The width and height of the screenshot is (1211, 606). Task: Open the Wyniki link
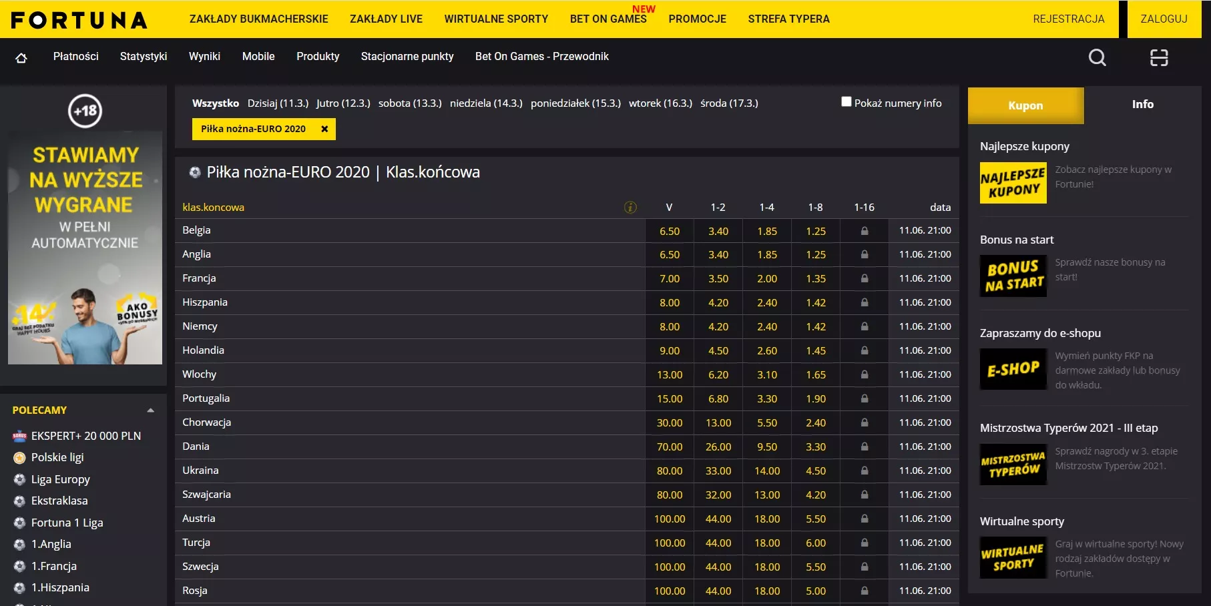pyautogui.click(x=204, y=57)
